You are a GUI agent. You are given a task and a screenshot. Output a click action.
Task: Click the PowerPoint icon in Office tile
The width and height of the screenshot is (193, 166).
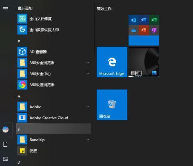click(144, 30)
